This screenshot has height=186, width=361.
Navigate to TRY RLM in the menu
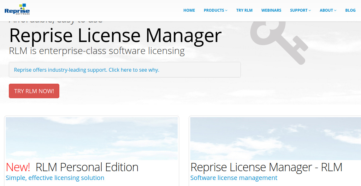tap(244, 10)
